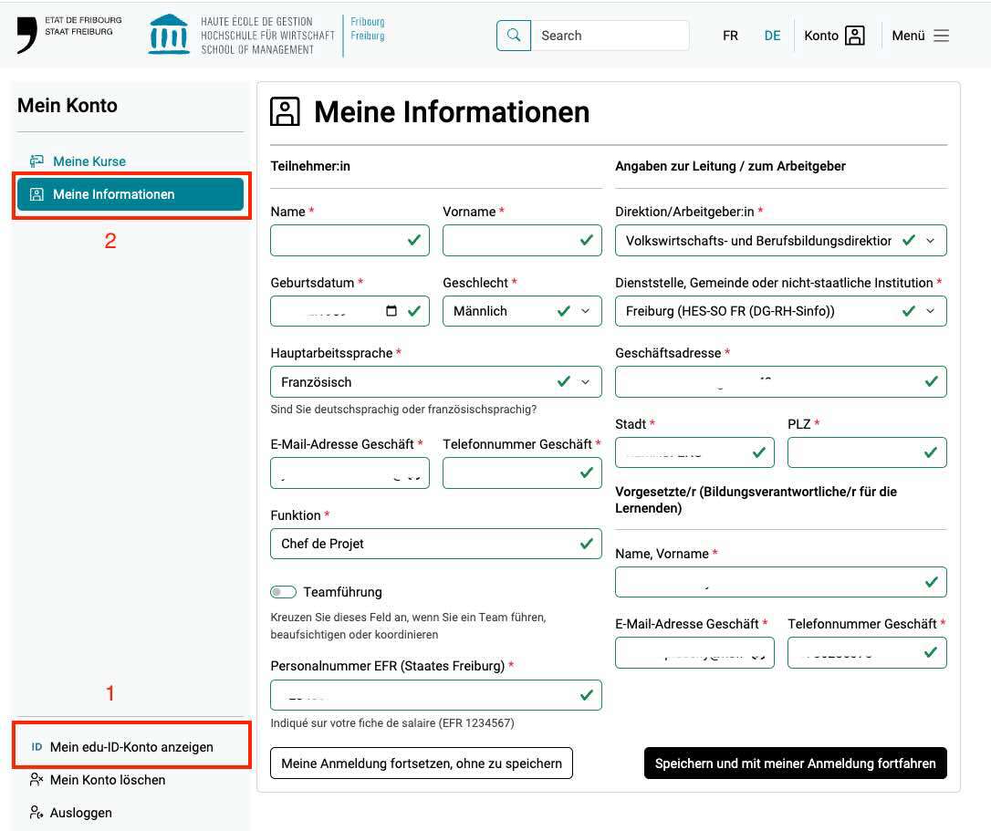The height and width of the screenshot is (831, 991).
Task: Click the Meine Kurse sidebar icon
Action: [x=37, y=161]
